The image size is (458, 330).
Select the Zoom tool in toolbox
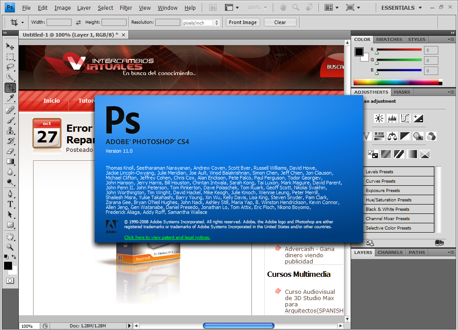[x=10, y=247]
